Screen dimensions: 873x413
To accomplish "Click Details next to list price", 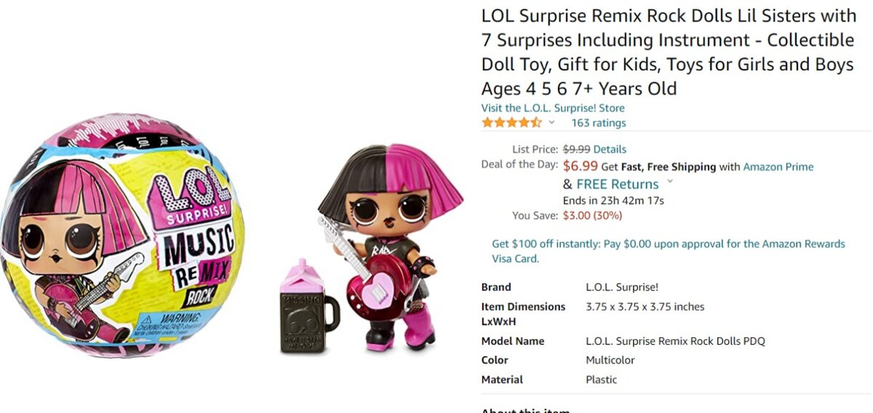I will [610, 149].
